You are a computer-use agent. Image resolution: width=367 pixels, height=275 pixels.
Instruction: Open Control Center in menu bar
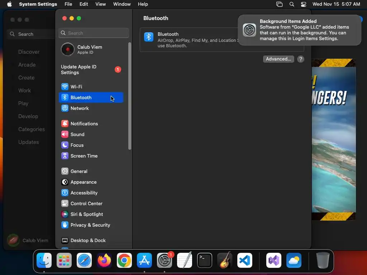coord(304,4)
